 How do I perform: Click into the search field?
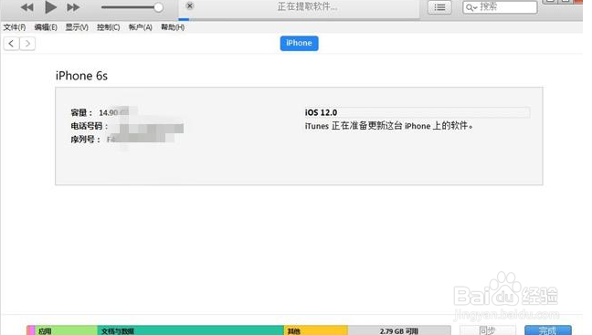500,7
